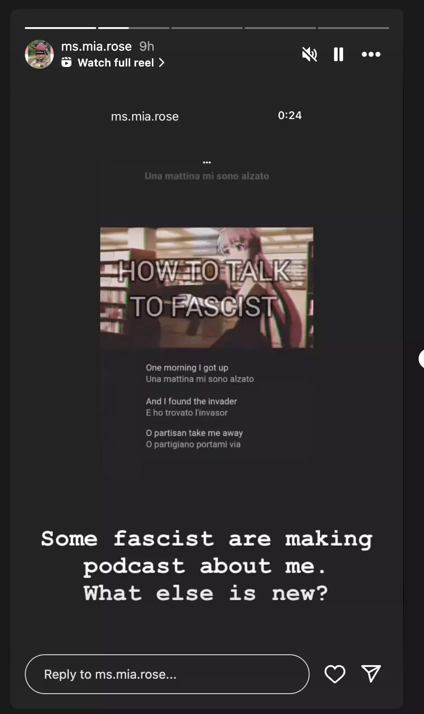424x714 pixels.
Task: Open the How To Talk To Fascist video
Action: (207, 288)
